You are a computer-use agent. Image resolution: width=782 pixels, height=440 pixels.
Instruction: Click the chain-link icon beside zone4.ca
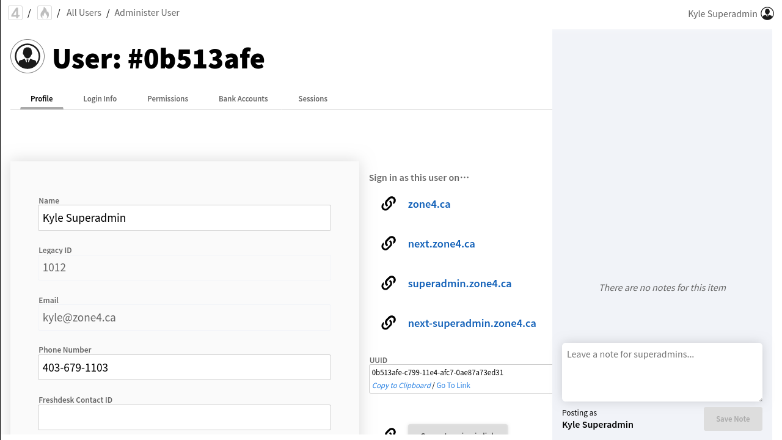point(389,204)
